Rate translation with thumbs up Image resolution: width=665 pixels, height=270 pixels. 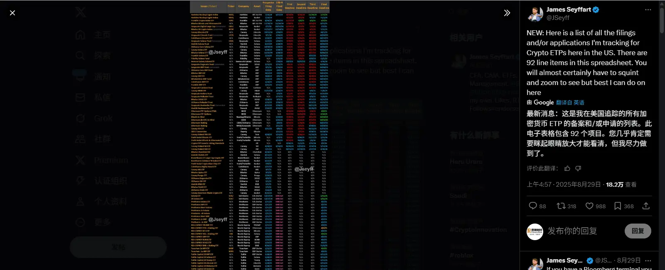click(x=567, y=168)
